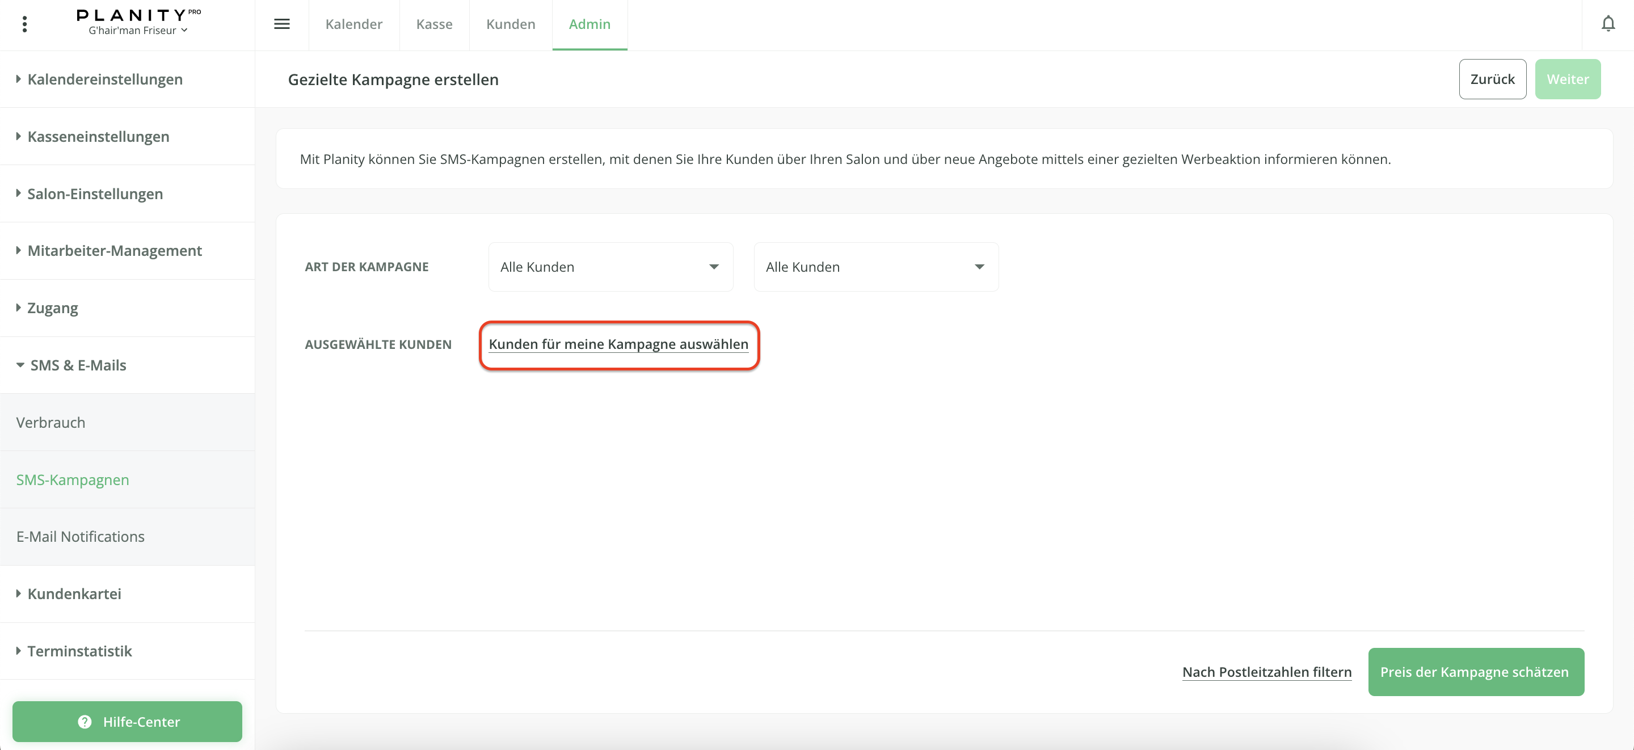The height and width of the screenshot is (750, 1634).
Task: Open first Alle Kunden dropdown
Action: 610,267
